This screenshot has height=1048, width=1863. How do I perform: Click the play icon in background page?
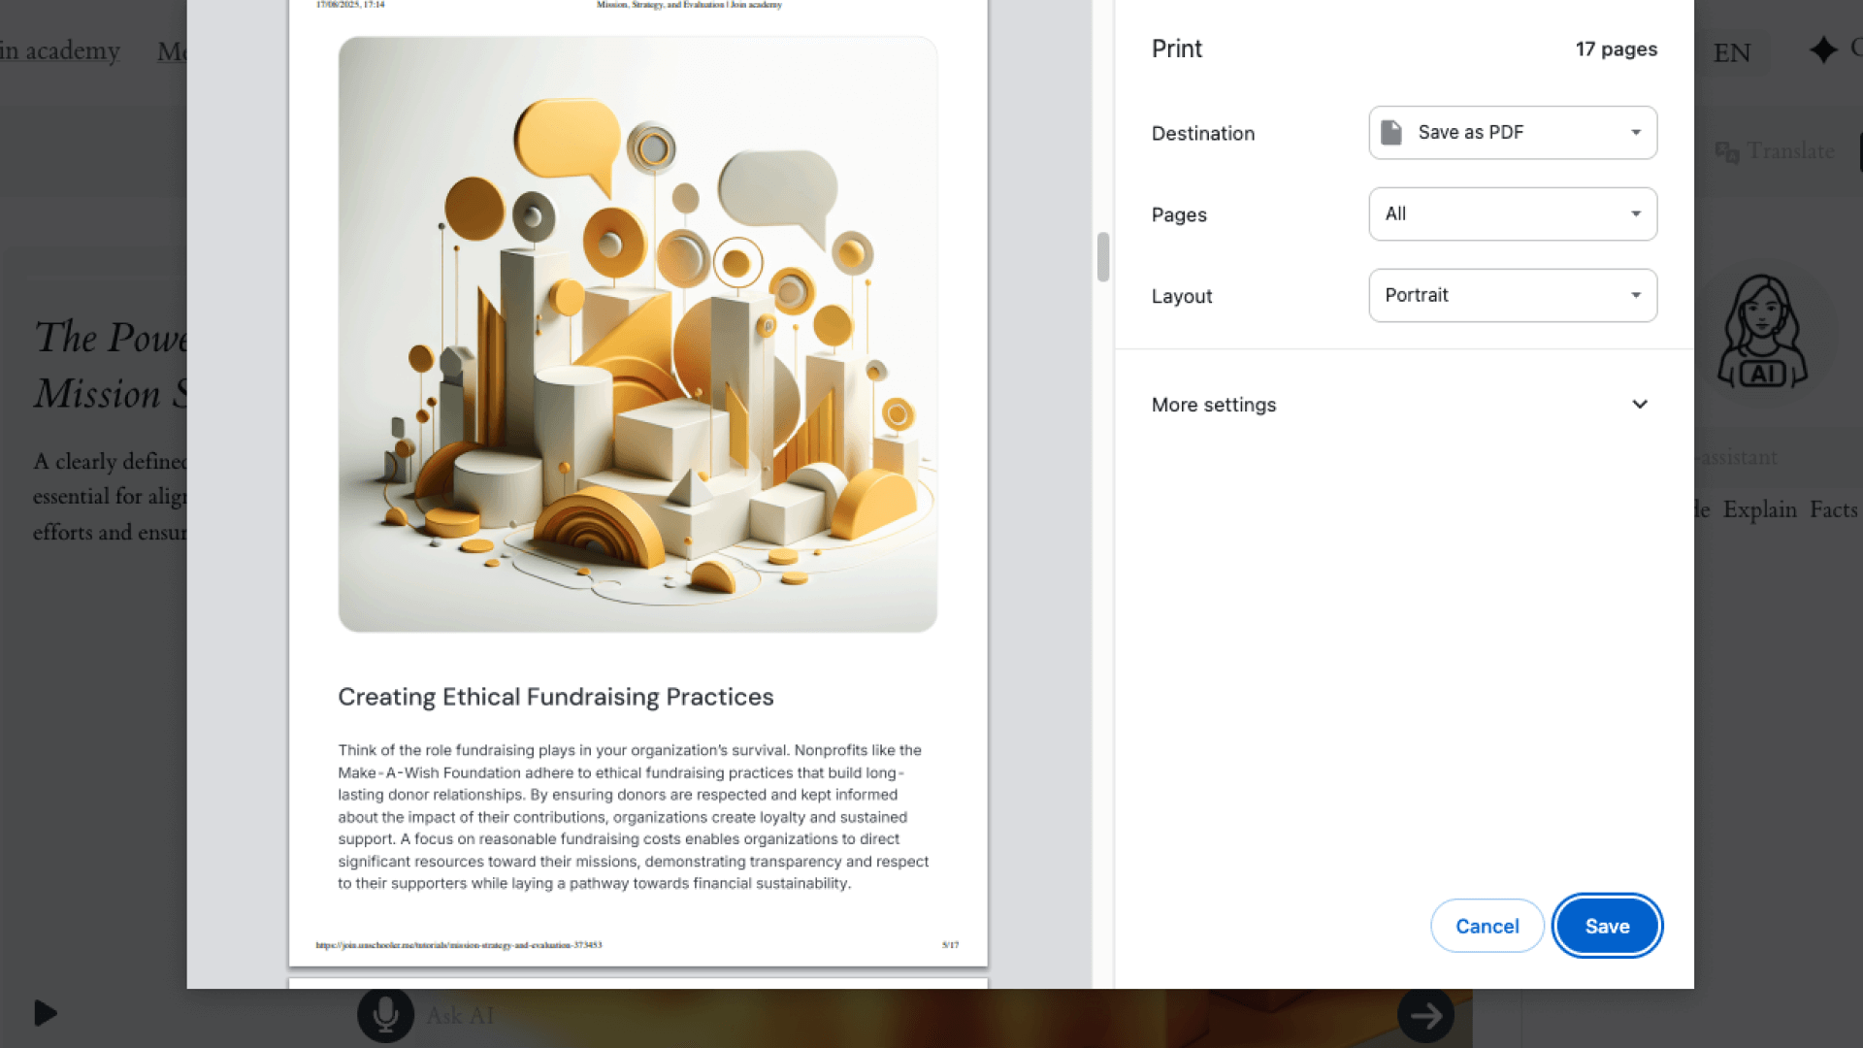46,1013
